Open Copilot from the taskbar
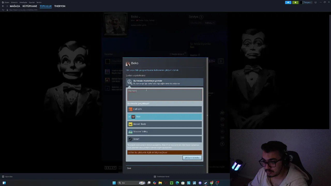Screen dimensions: 331x186 point(154,183)
